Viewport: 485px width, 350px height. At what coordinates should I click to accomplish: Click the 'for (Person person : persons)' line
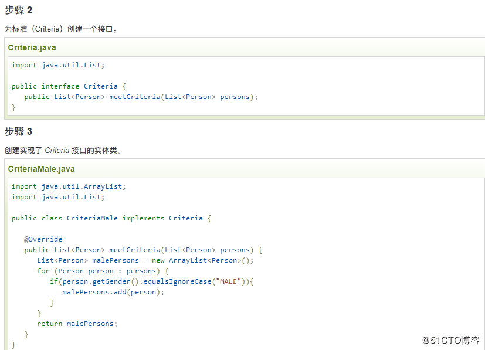coord(103,271)
